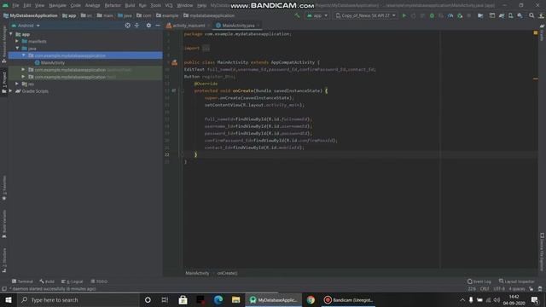Screen dimensions: 546x307
Task: Open the Build menu
Action: click(130, 5)
